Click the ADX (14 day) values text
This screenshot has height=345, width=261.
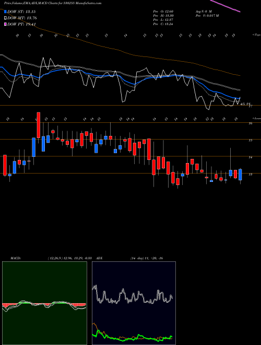pyautogui.click(x=147, y=258)
